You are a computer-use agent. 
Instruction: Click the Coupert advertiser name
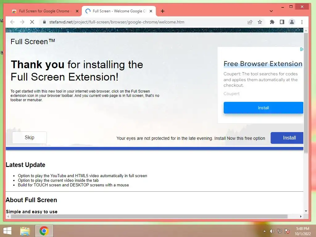click(231, 94)
